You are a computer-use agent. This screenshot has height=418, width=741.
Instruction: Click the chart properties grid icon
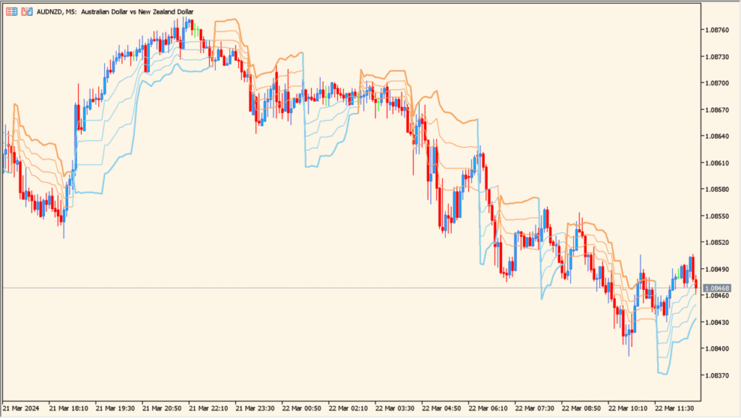(12, 10)
